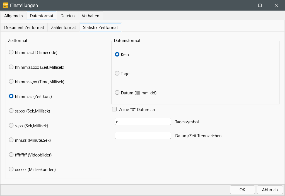
Task: Click the Datumsformat group label
Action: point(127,40)
